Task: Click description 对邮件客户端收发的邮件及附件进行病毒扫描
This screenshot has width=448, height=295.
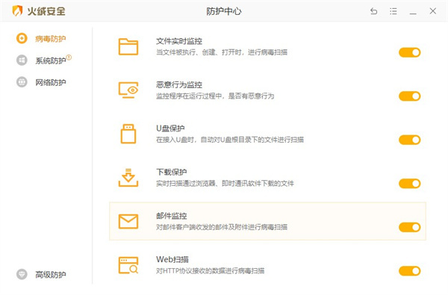Action: tap(222, 227)
